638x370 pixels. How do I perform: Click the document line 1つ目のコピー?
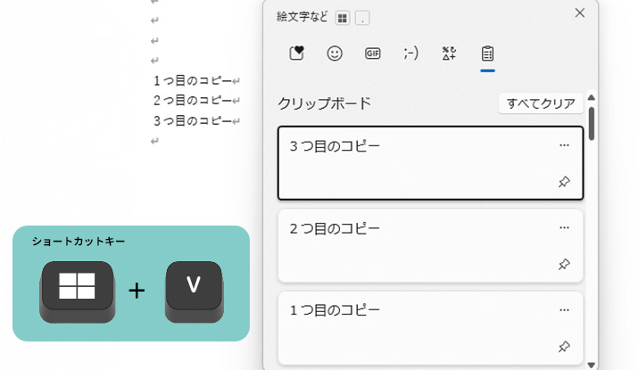tap(193, 80)
